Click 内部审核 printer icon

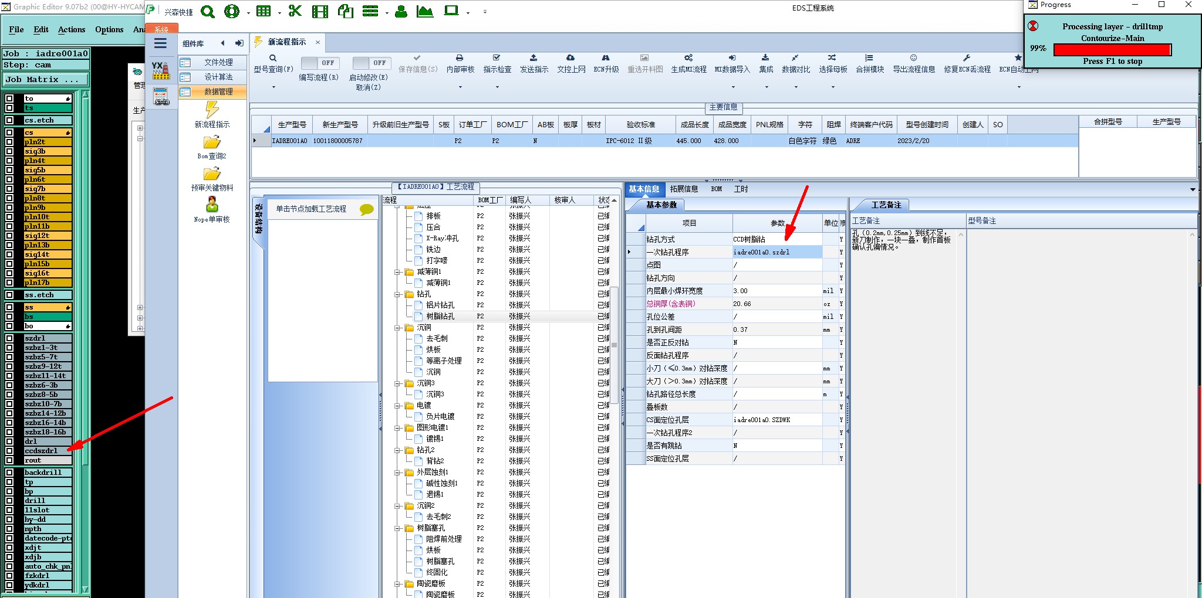[x=460, y=58]
